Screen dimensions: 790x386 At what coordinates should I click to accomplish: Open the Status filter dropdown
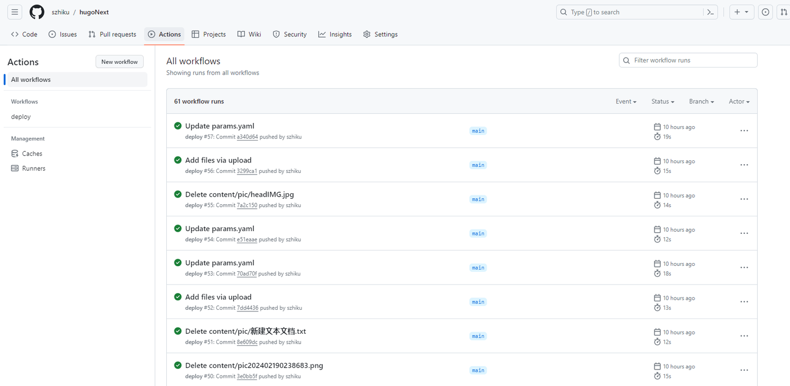click(662, 101)
